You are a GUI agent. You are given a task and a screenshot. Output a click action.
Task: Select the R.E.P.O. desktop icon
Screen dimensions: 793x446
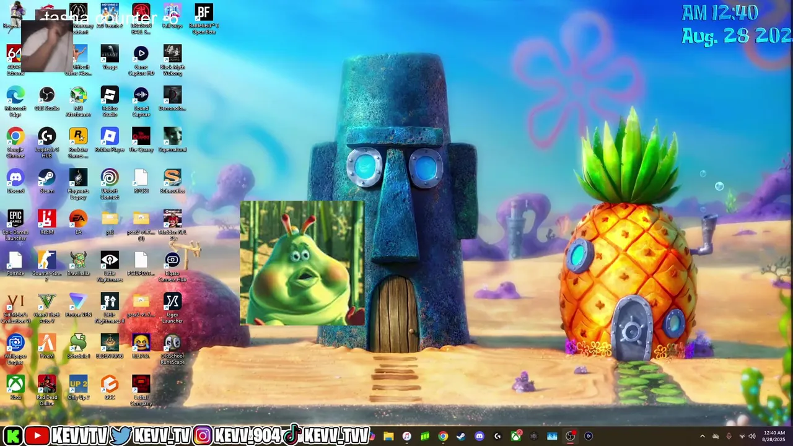tap(141, 347)
